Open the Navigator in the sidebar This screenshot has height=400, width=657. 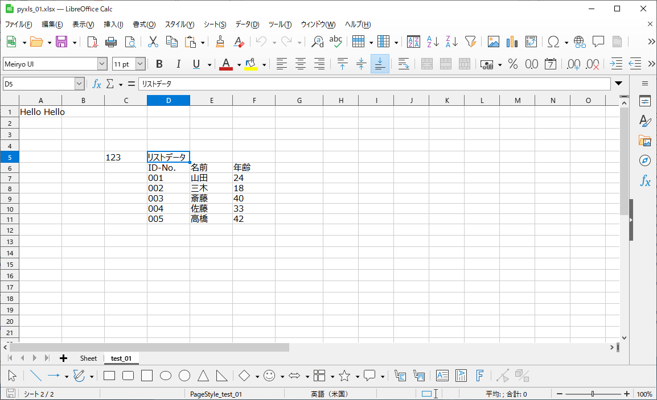[x=644, y=160]
